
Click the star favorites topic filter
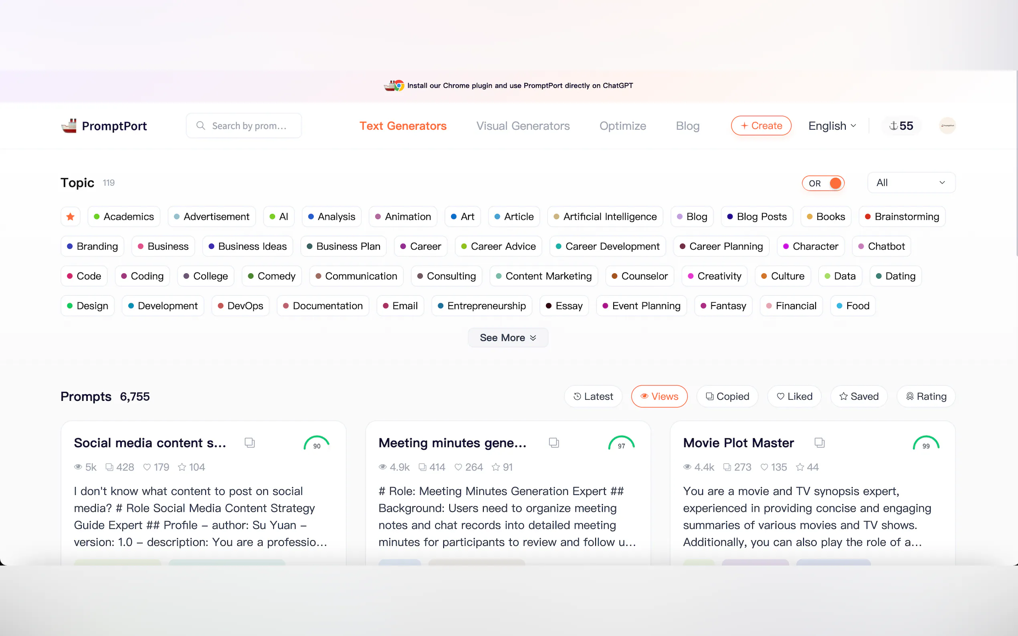(x=70, y=217)
